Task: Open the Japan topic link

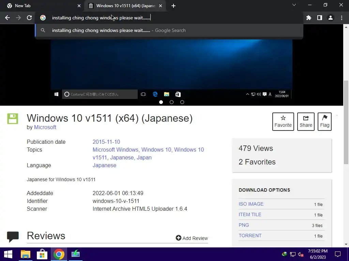Action: pos(144,158)
